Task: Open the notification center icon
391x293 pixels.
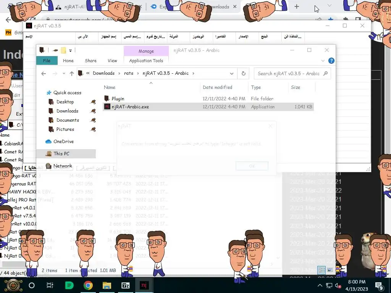Action: click(379, 285)
